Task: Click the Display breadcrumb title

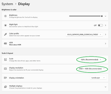Action: pyautogui.click(x=24, y=4)
